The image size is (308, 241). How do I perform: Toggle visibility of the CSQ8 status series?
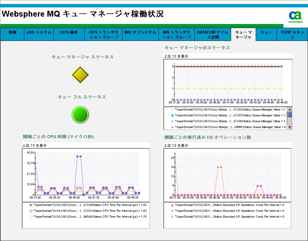click(228, 121)
